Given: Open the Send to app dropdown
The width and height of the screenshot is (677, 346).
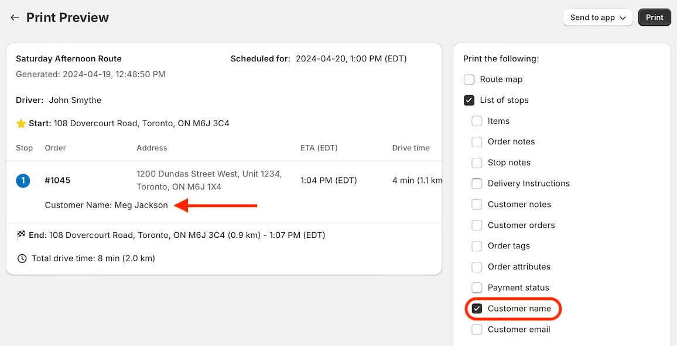Looking at the screenshot, I should click(597, 18).
